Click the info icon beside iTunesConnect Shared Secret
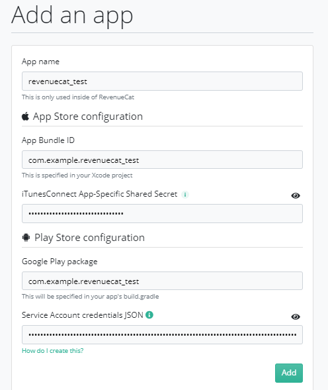This screenshot has width=328, height=390. click(x=185, y=195)
